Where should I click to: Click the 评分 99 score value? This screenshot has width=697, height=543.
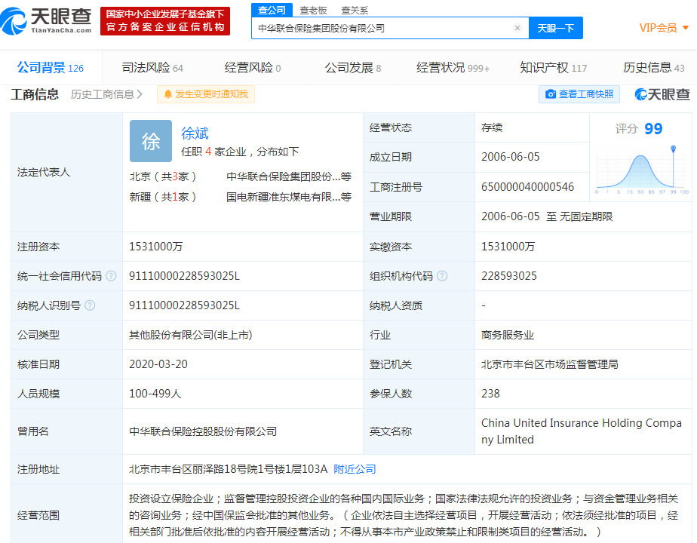pyautogui.click(x=653, y=128)
